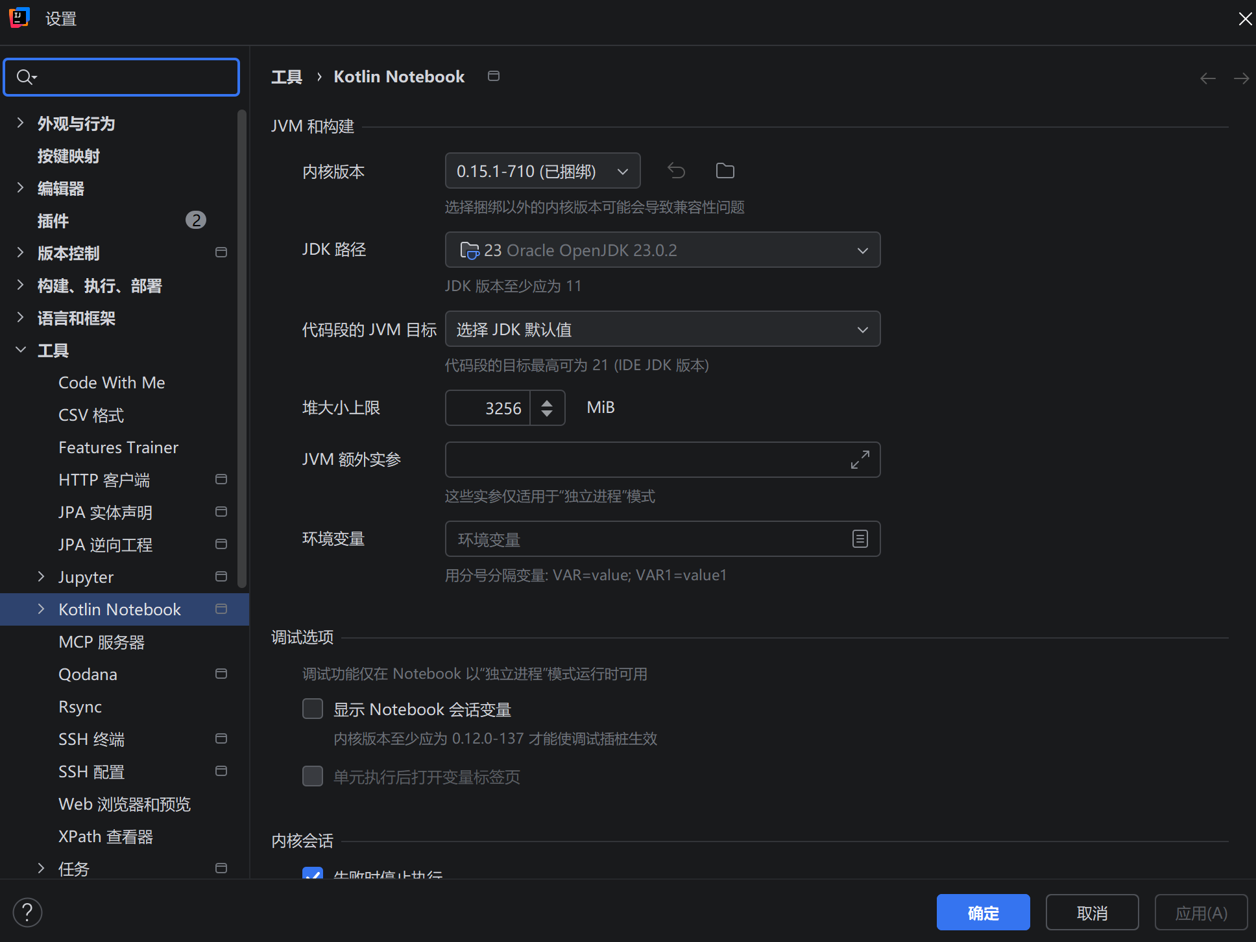Click the 取消 button

click(1092, 912)
